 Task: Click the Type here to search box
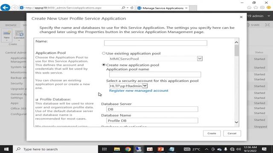tap(55, 149)
